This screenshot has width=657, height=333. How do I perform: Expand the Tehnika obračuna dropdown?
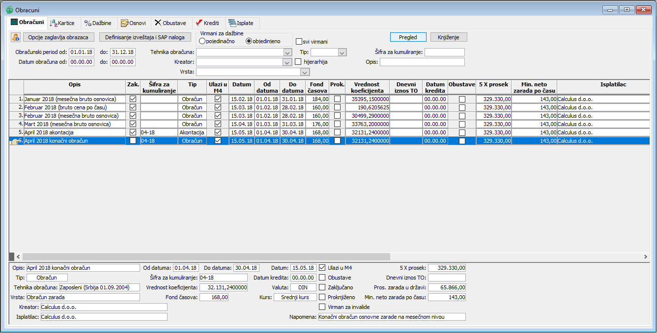tap(287, 52)
